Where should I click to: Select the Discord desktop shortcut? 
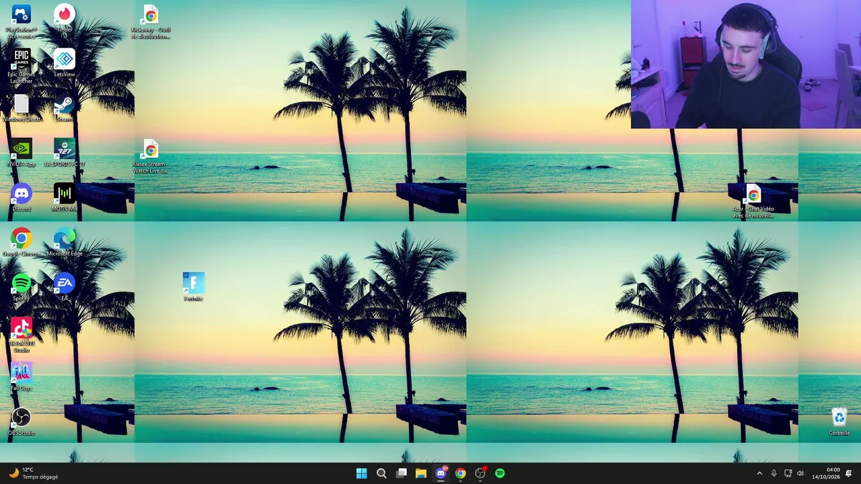[21, 198]
